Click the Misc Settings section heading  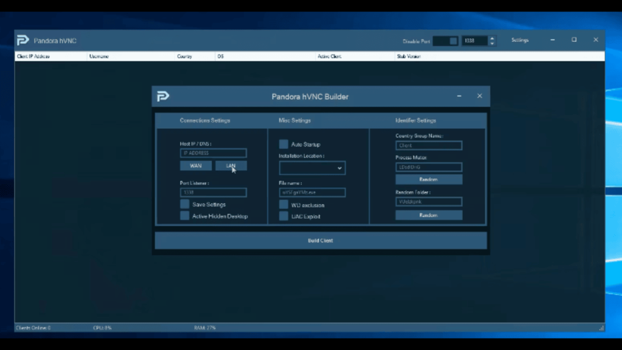point(295,120)
